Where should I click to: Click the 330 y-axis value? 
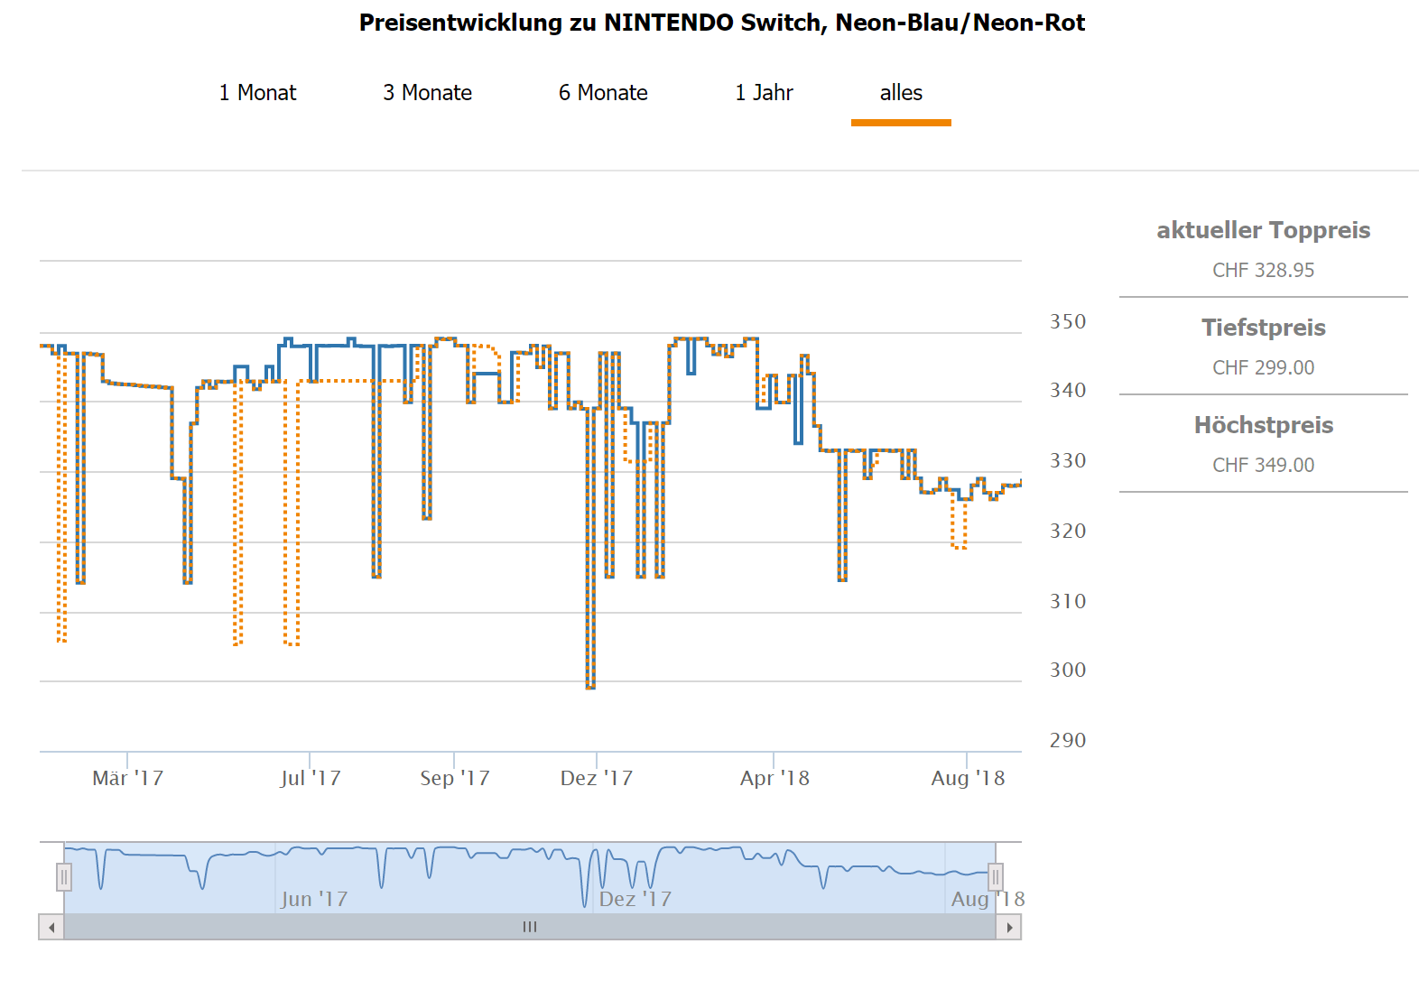1068,460
